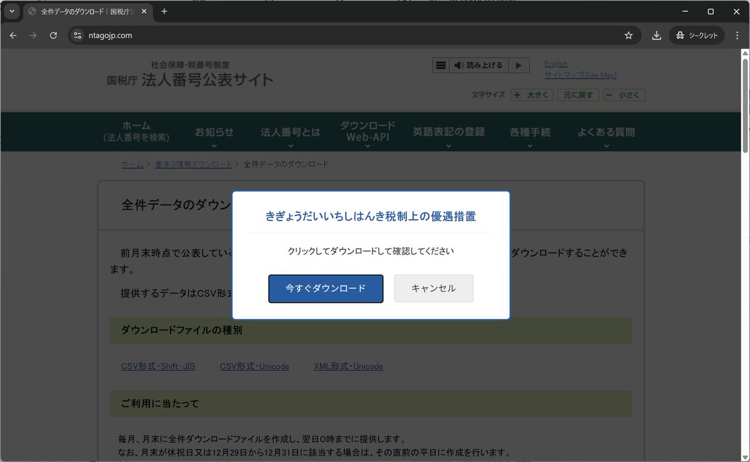Viewport: 750px width, 462px height.
Task: Open Chrome three-dot menu
Action: point(737,36)
